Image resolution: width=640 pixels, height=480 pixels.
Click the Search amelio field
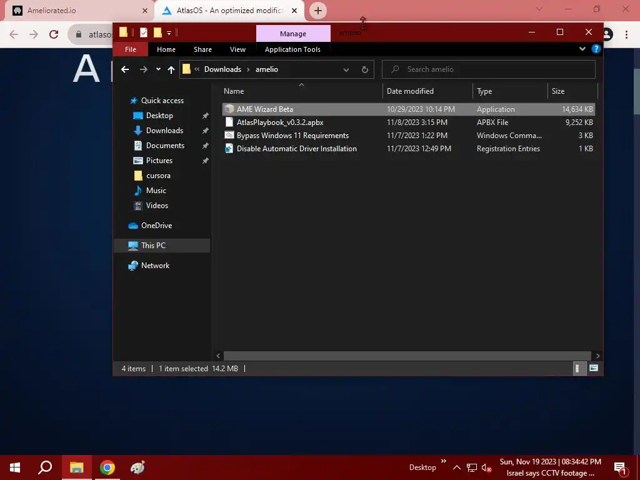point(489,69)
